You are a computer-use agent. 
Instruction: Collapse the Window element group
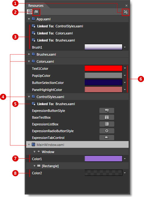tap(34, 152)
